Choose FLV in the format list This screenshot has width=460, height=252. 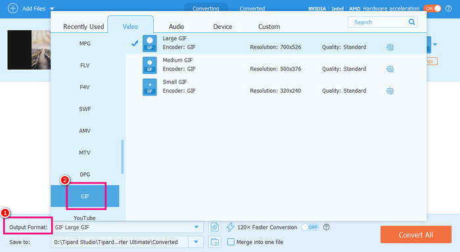(85, 65)
